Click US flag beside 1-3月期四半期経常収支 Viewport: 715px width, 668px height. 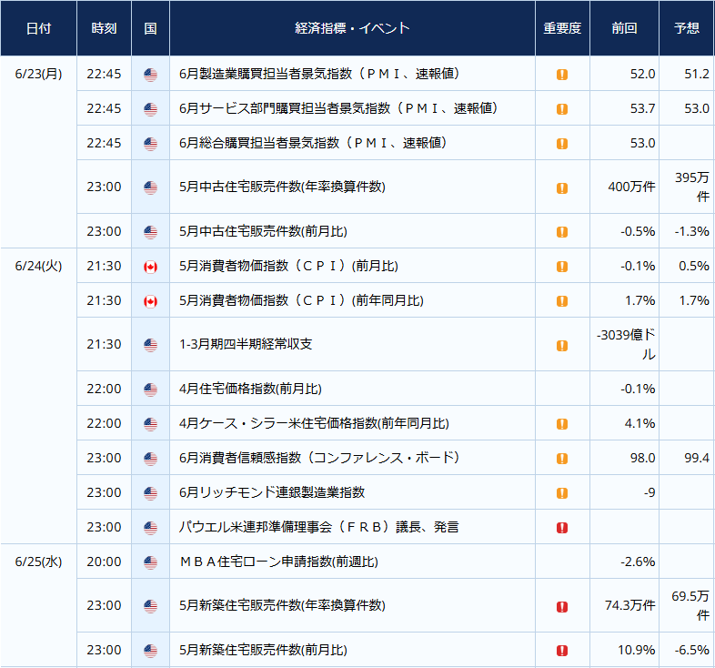click(150, 345)
